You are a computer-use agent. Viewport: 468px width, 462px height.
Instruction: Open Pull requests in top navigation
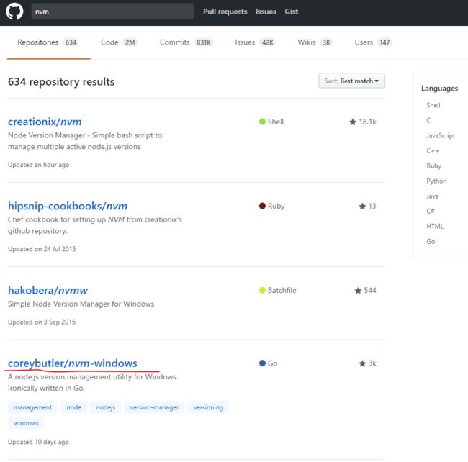[225, 12]
